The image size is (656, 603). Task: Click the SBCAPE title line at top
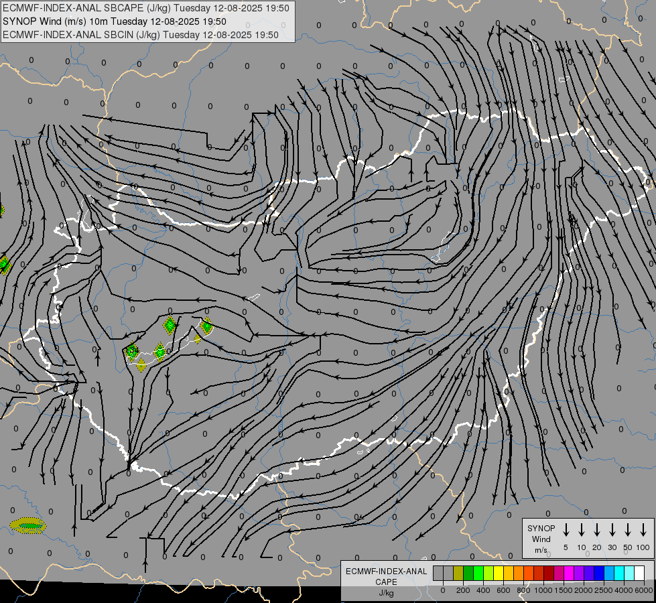pyautogui.click(x=146, y=8)
